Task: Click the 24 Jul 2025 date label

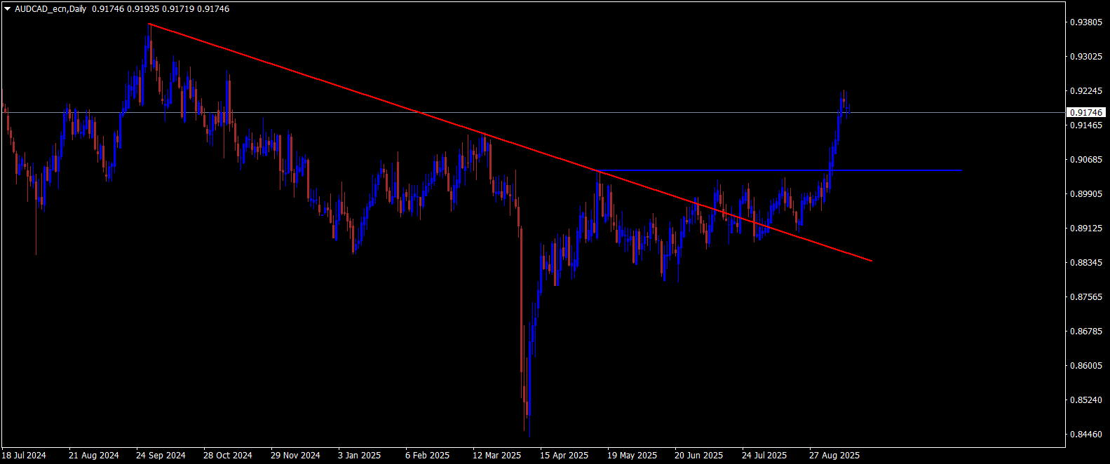Action: coord(765,456)
